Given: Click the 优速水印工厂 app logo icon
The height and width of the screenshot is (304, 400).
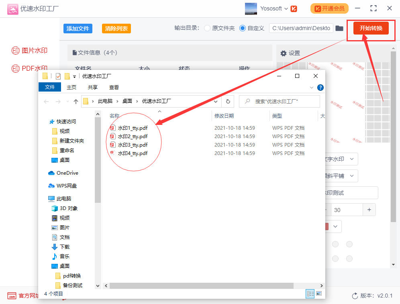Looking at the screenshot, I should (x=12, y=9).
